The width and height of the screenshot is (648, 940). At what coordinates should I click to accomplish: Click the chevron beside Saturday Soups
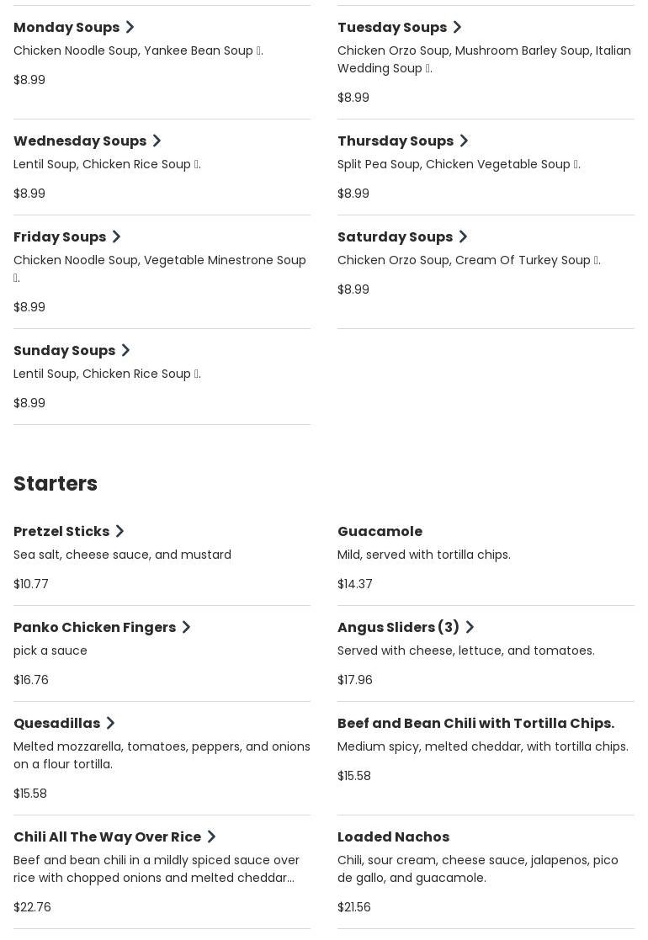(x=463, y=237)
